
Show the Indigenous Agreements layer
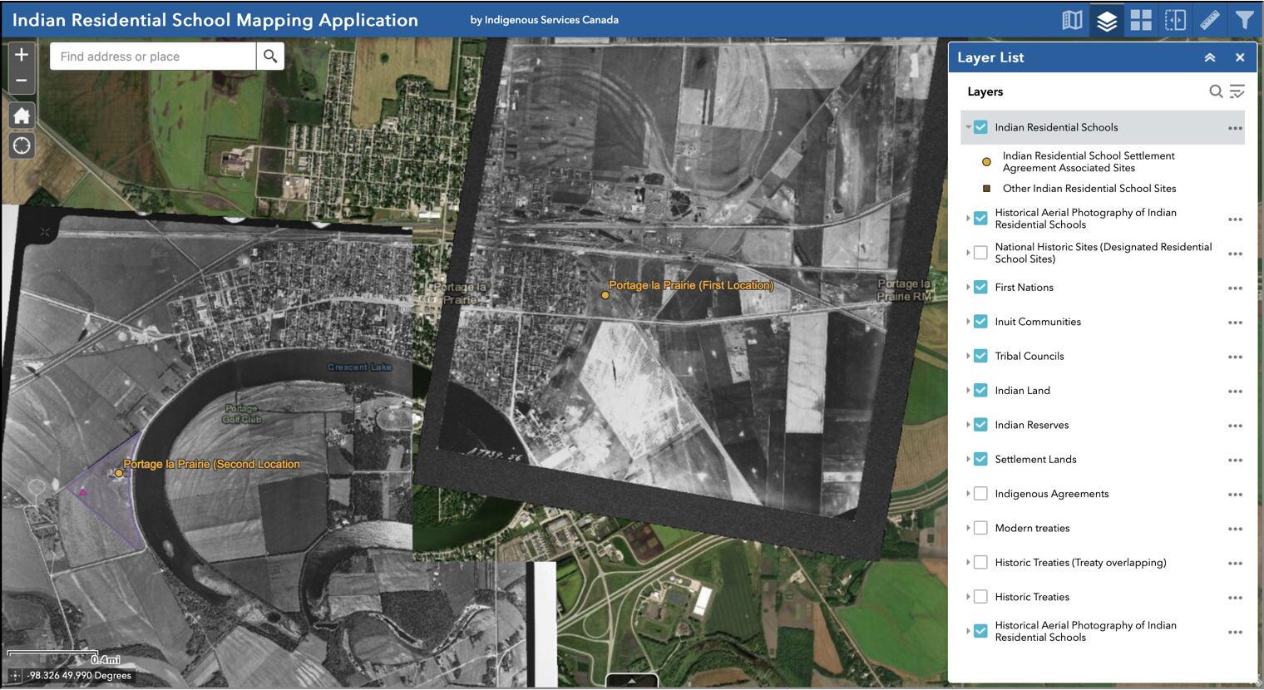[x=980, y=494]
